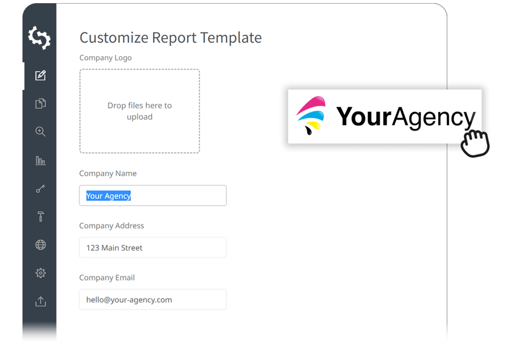The width and height of the screenshot is (512, 347).
Task: Click the Drop files here to upload area
Action: (x=140, y=111)
